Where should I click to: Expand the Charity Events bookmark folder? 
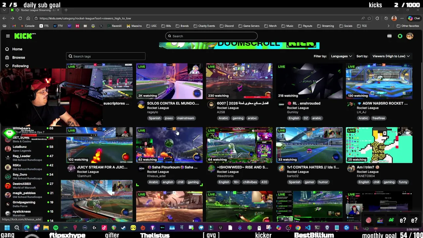coord(204,26)
